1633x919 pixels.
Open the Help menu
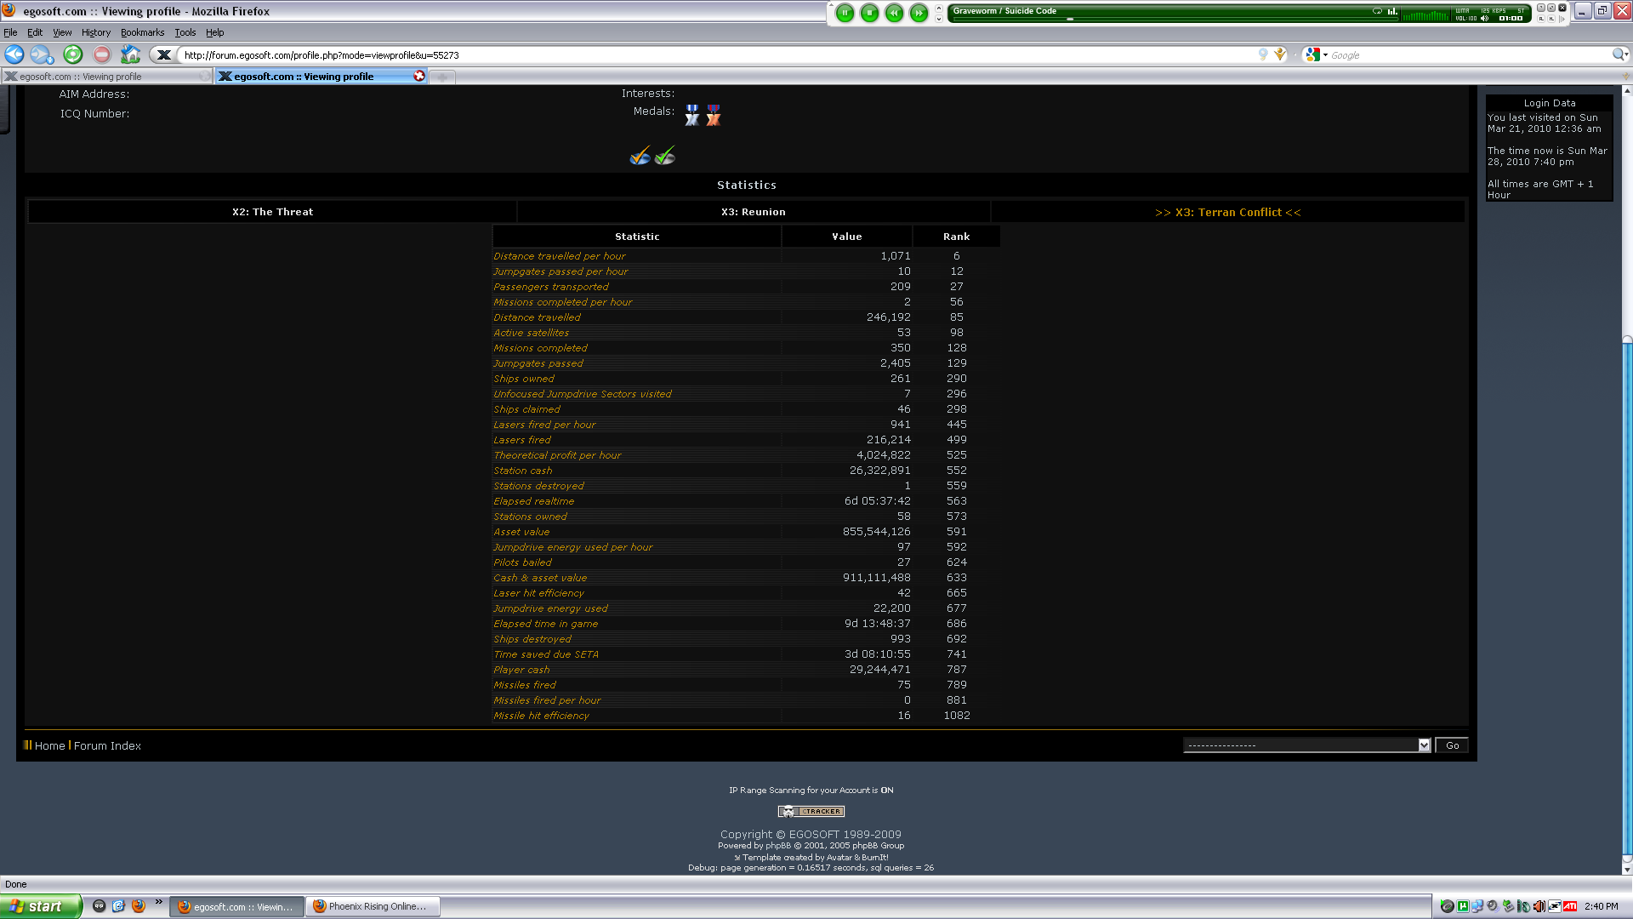[x=215, y=32]
